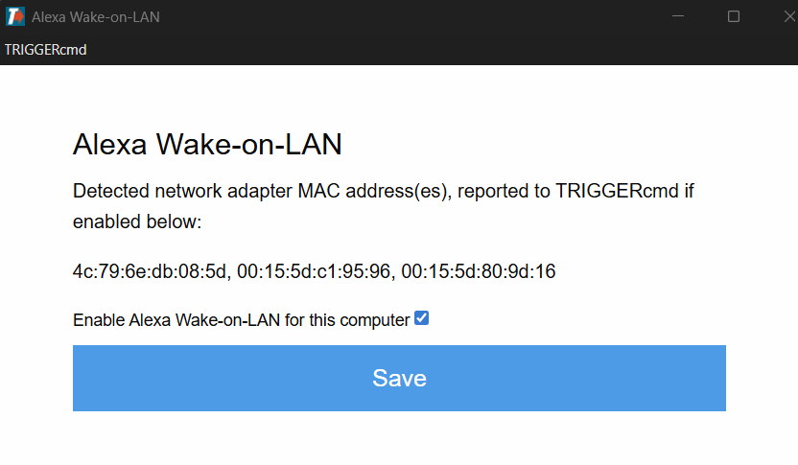The width and height of the screenshot is (798, 465).
Task: Select MAC address 00:15:5d:80:9d:16
Action: 479,271
